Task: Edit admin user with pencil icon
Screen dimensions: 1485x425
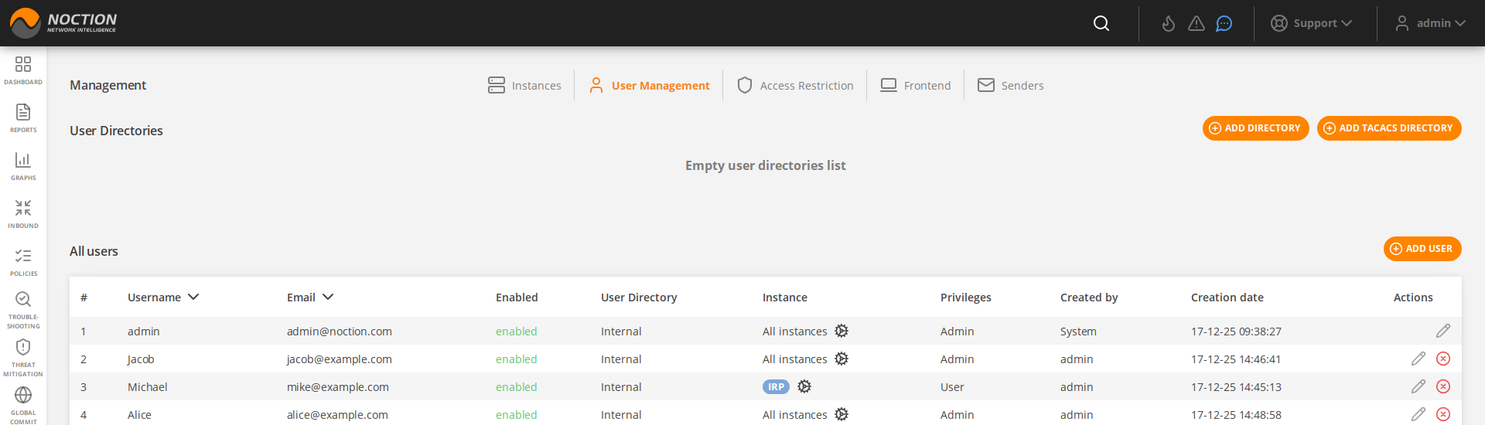Action: [1443, 331]
